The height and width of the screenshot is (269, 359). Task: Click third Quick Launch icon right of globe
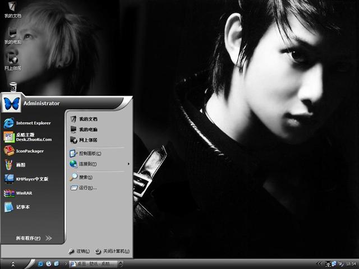point(57,264)
